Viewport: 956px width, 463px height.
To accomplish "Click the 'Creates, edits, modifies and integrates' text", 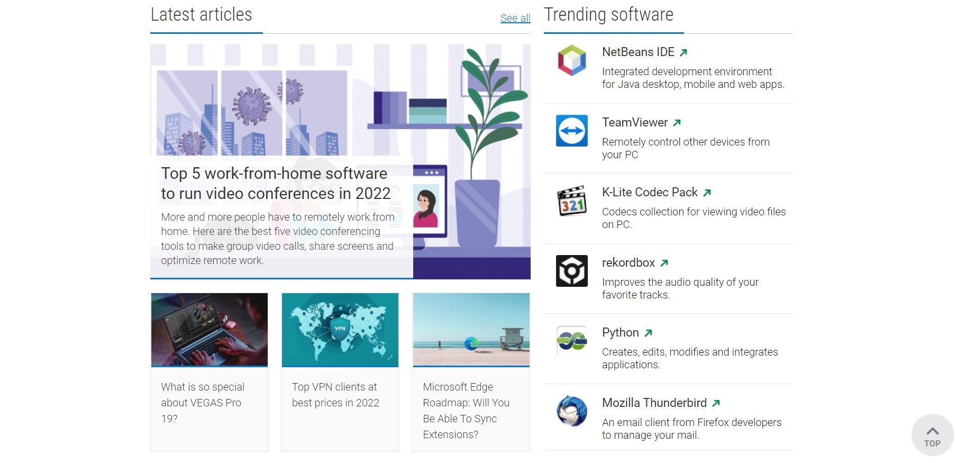I will point(690,358).
